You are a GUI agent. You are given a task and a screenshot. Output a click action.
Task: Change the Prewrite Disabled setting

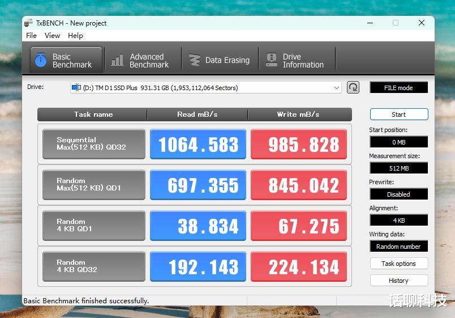(399, 194)
